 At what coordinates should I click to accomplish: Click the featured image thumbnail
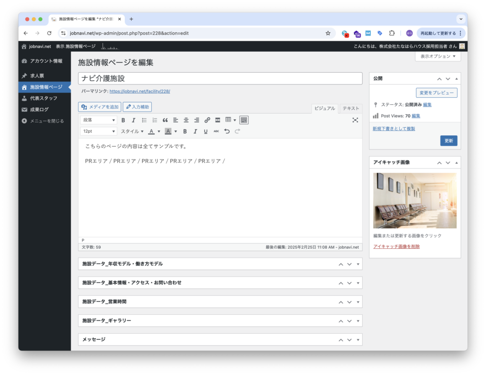[x=415, y=200]
